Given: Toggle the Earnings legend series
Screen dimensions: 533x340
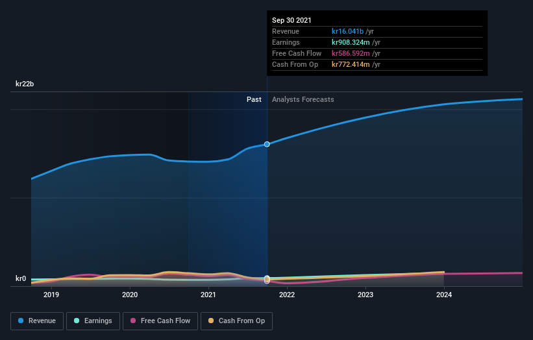Looking at the screenshot, I should pos(93,321).
